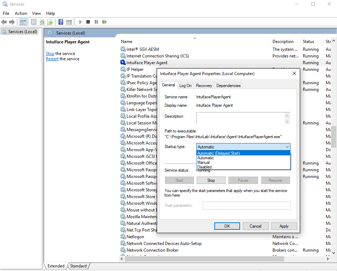Viewport: 337px width, 271px height.
Task: Select the IP Helper service icon
Action: [123, 69]
